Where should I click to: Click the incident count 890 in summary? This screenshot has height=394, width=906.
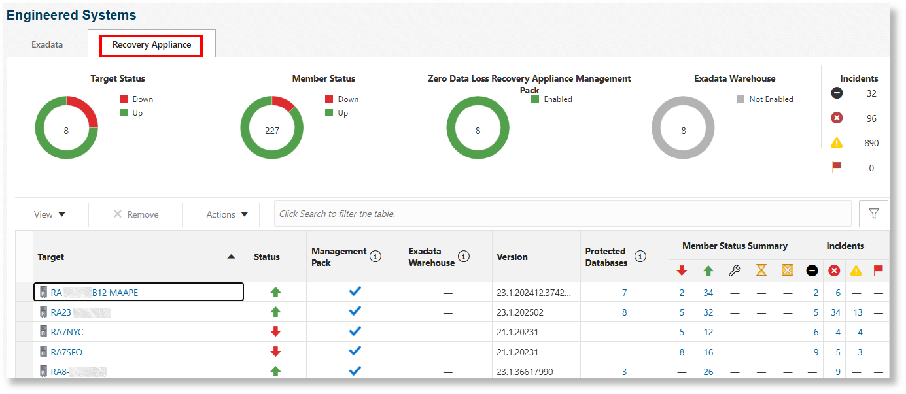(871, 143)
